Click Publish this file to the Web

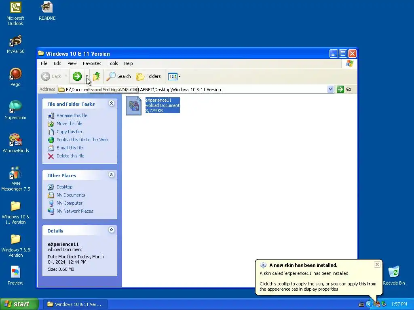(x=82, y=140)
